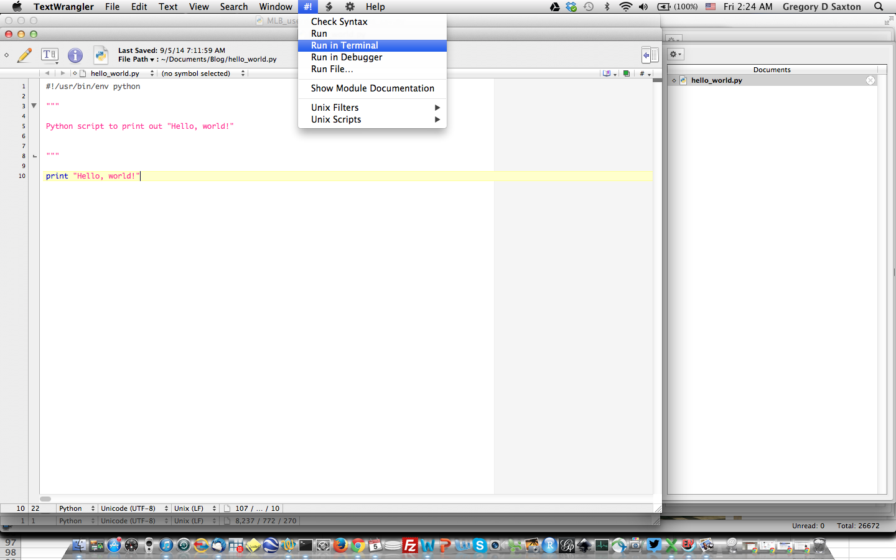Collapse the docstring fold triangle on line 3
This screenshot has width=896, height=560.
click(x=34, y=106)
